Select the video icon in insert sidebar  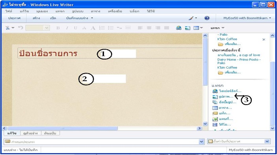tap(215, 125)
